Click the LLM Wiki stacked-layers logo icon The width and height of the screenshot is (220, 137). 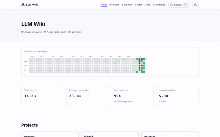[23, 5]
